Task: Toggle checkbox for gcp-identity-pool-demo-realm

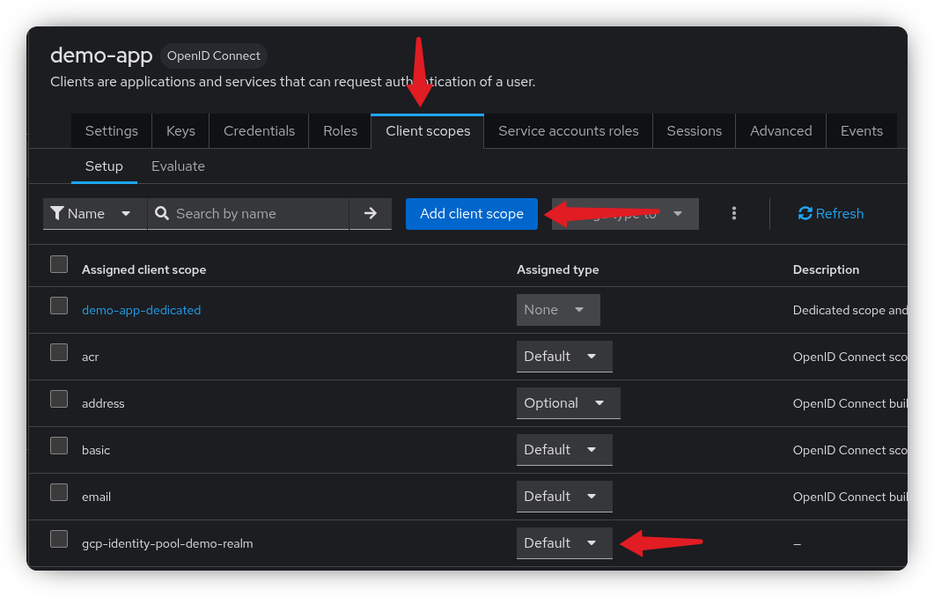Action: 59,539
